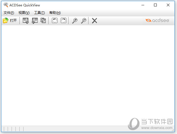
Task: Delete image with the X toolbar icon
Action: [x=95, y=21]
